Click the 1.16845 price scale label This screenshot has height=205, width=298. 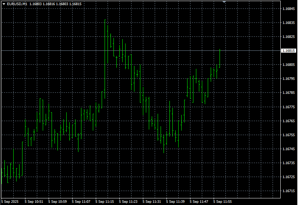288,8
